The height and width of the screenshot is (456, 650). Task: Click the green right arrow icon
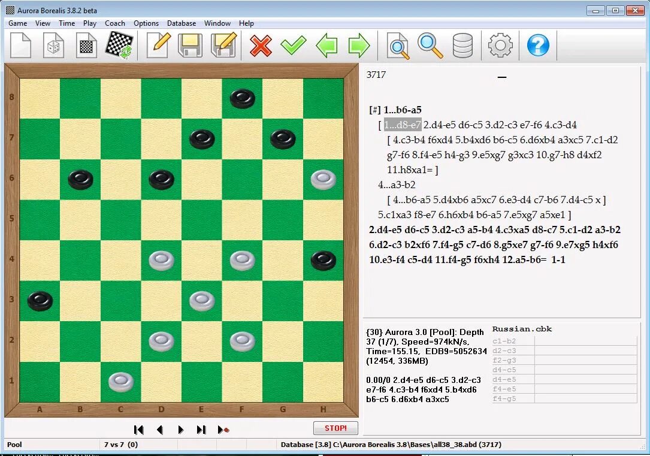(x=359, y=45)
